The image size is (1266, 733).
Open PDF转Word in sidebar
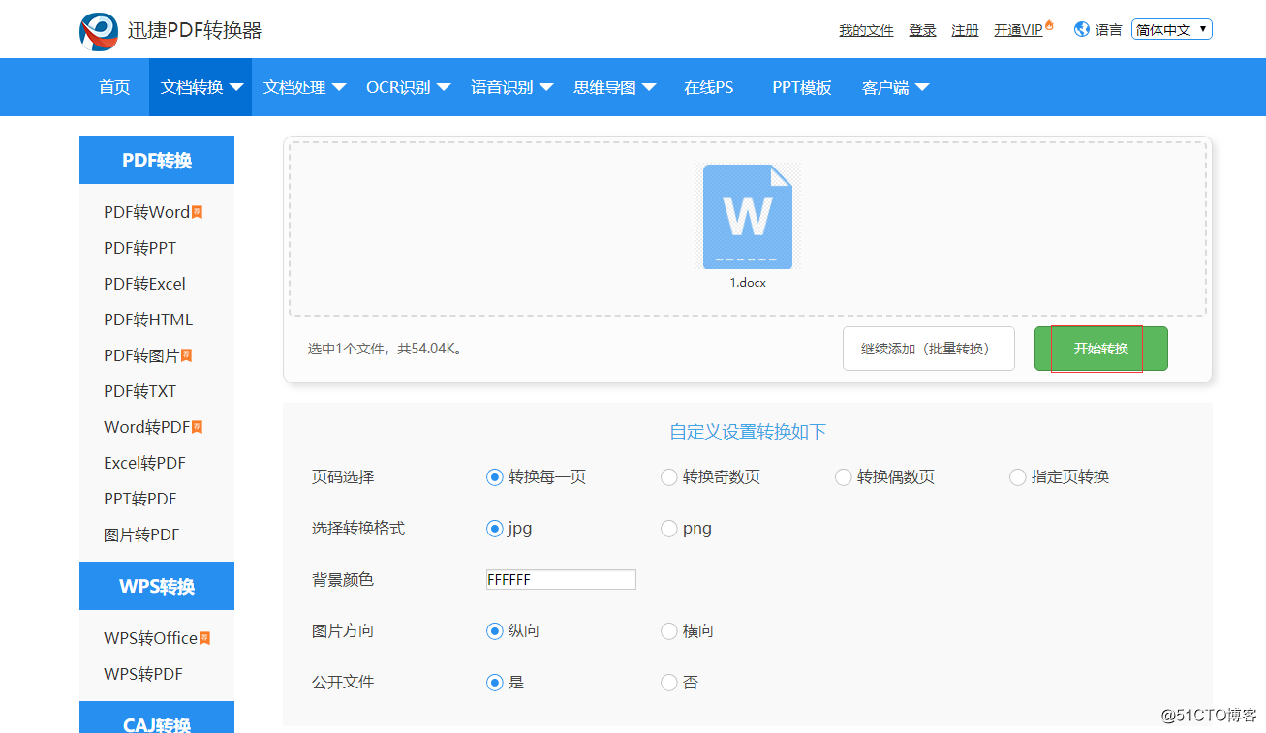pos(146,212)
